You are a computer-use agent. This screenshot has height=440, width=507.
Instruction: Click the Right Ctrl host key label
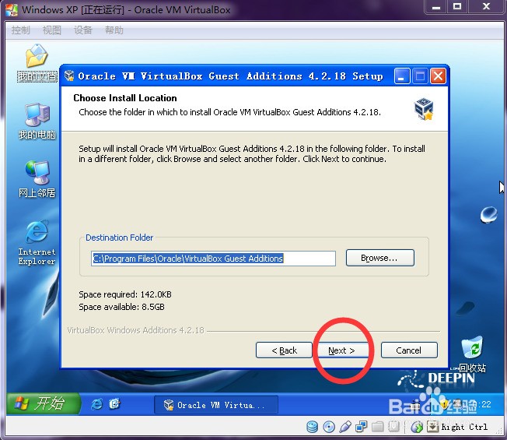pyautogui.click(x=464, y=427)
